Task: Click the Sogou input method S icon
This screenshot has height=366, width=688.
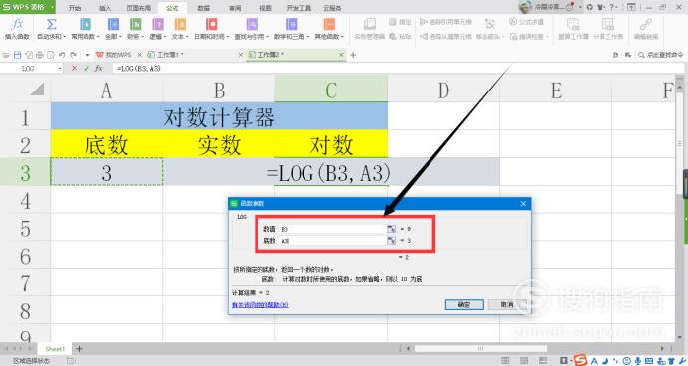Action: coord(580,360)
